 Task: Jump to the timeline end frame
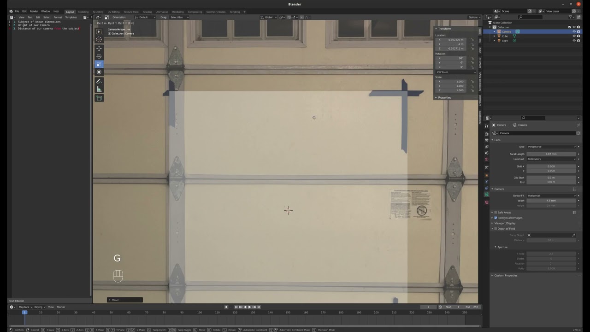click(x=259, y=307)
